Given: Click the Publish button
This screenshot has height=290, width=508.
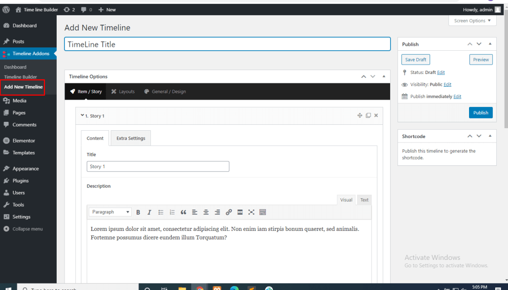Looking at the screenshot, I should (480, 112).
